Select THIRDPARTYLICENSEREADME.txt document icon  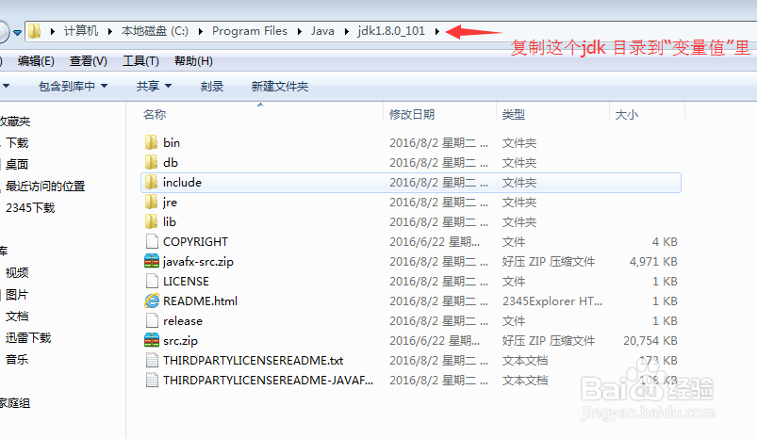[x=152, y=360]
